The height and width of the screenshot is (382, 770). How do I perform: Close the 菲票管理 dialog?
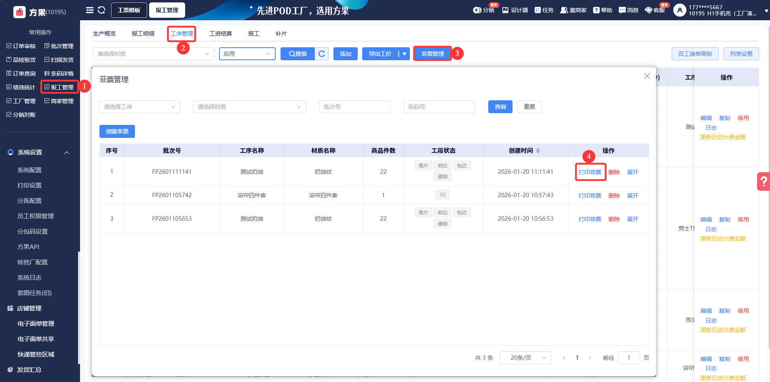pyautogui.click(x=647, y=76)
